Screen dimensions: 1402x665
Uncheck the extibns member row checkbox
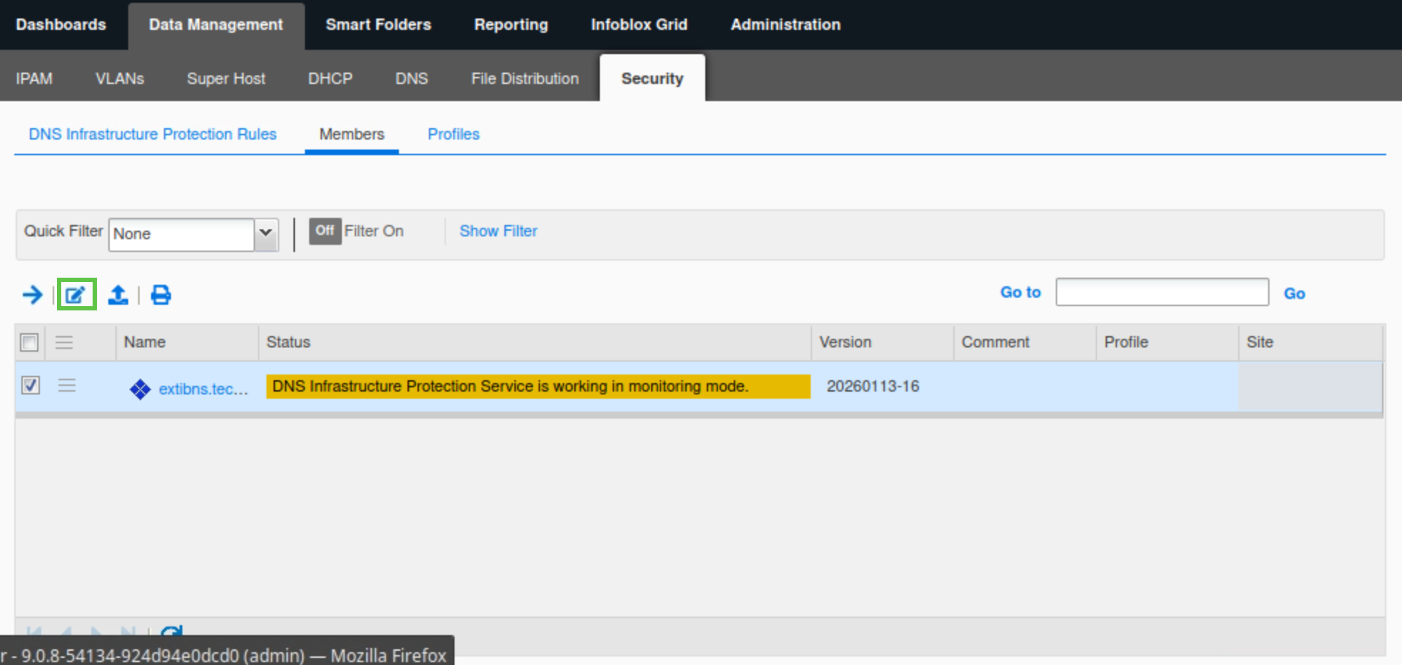[31, 385]
